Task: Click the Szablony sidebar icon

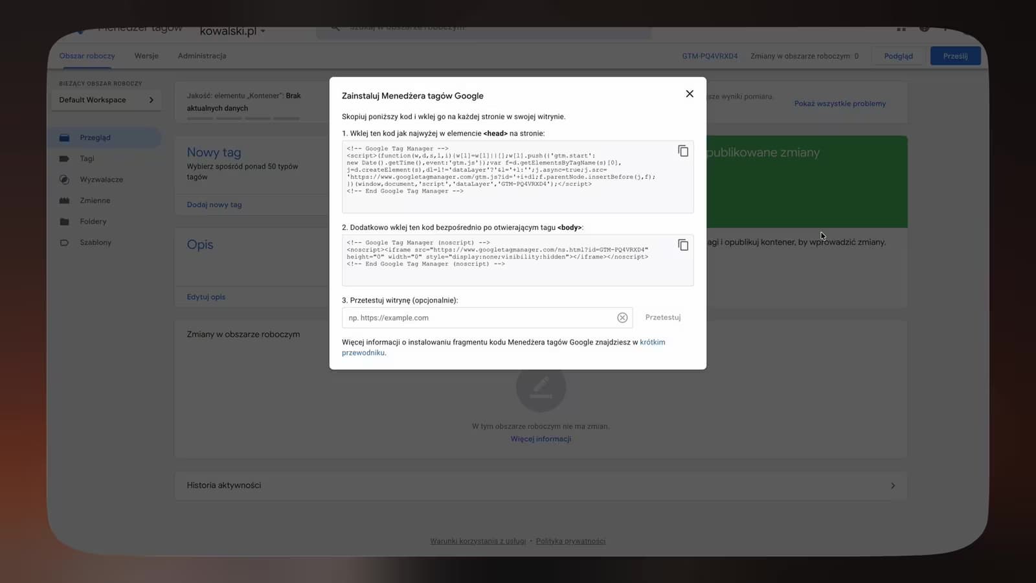Action: click(64, 242)
